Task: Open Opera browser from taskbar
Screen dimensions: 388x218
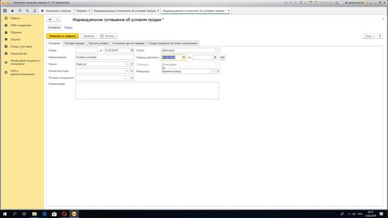Action: click(x=64, y=214)
